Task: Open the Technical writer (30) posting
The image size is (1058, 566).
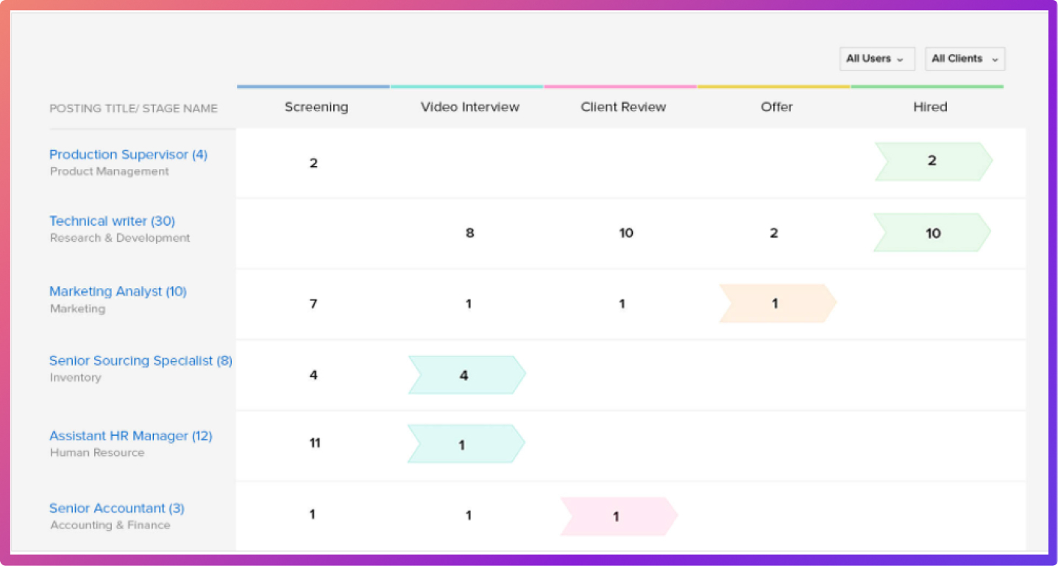Action: click(x=112, y=221)
